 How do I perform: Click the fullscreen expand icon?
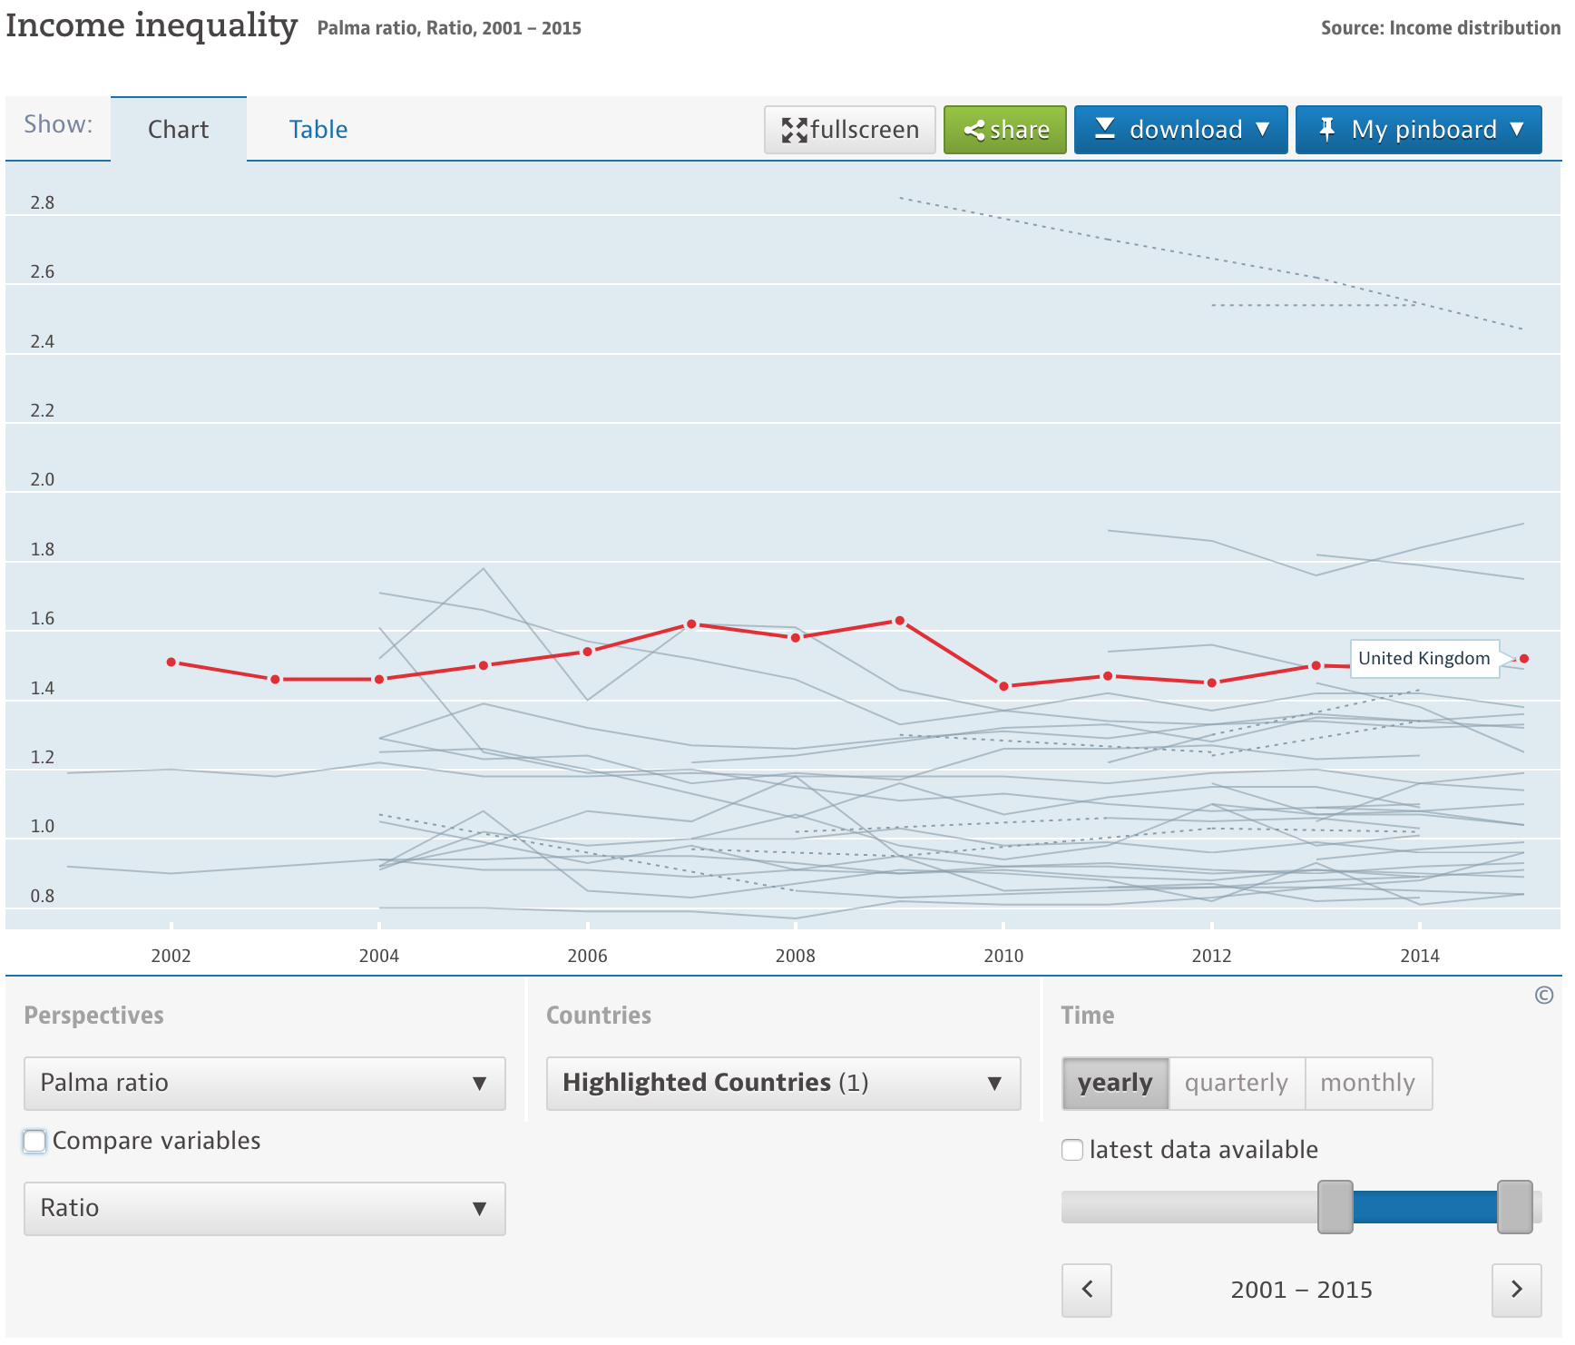(794, 131)
